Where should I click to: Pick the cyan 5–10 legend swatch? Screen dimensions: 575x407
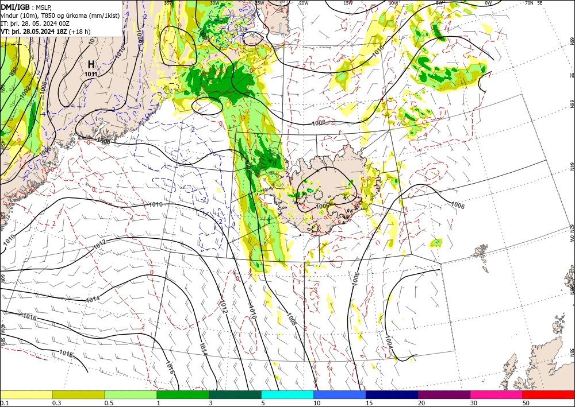pos(287,394)
